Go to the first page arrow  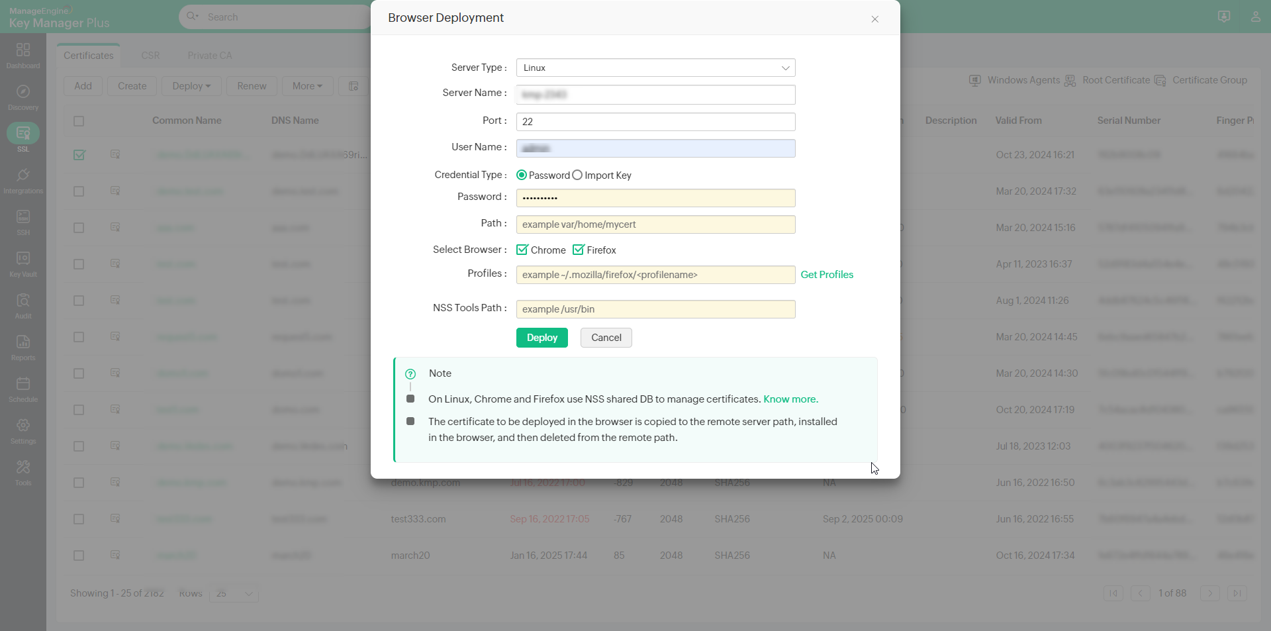coord(1113,593)
